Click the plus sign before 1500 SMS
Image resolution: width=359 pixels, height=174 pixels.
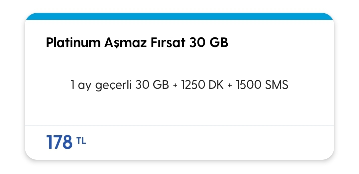(230, 86)
